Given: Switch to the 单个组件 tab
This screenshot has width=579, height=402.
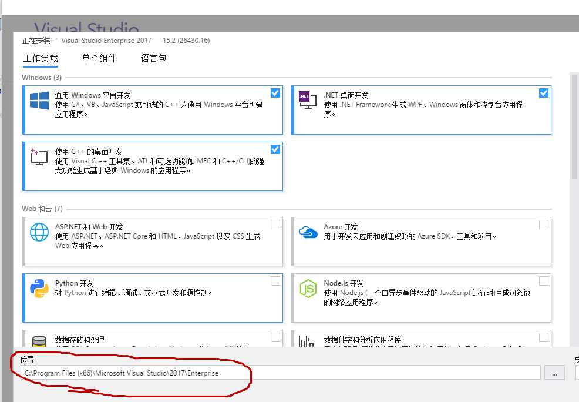Looking at the screenshot, I should [x=99, y=58].
